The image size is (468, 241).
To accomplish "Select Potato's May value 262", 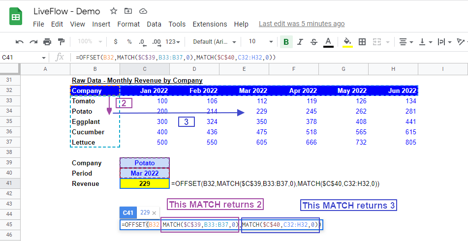I will pyautogui.click(x=343, y=111).
